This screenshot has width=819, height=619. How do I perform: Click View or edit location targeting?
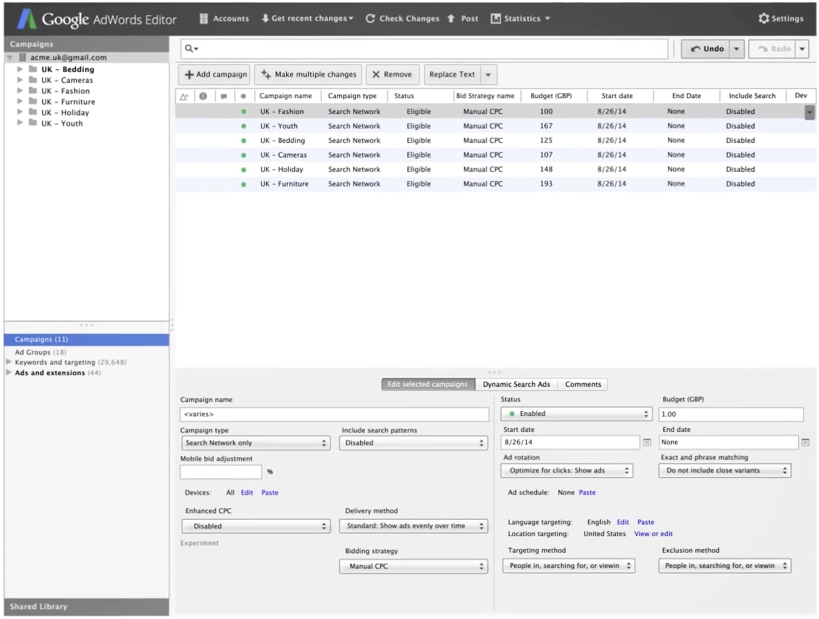pos(653,534)
